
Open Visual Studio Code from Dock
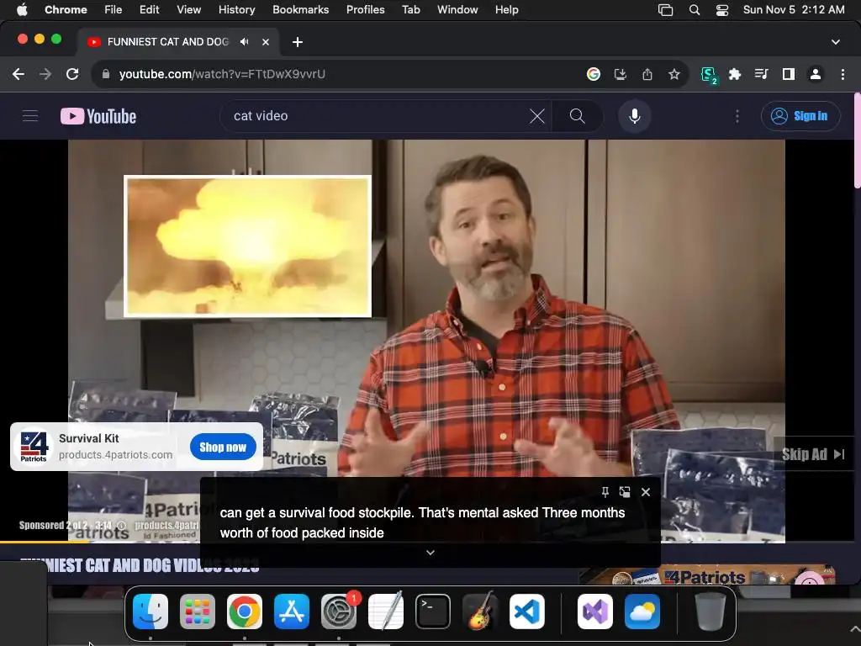(x=527, y=612)
